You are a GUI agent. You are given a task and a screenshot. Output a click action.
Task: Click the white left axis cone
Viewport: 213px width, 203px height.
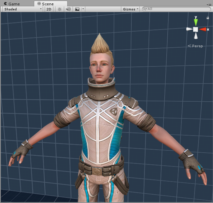pyautogui.click(x=189, y=29)
